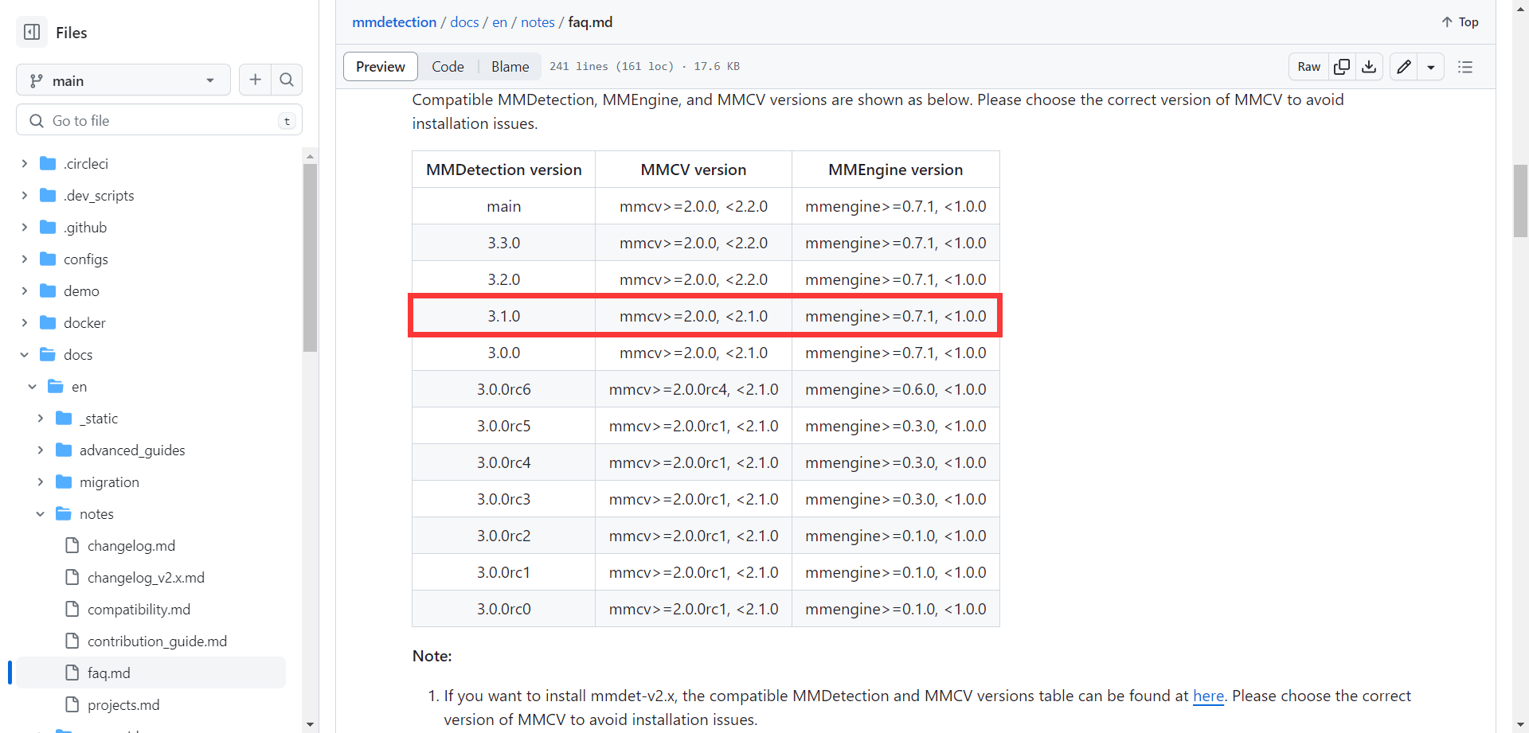Edit this file with the pencil icon

coord(1404,67)
